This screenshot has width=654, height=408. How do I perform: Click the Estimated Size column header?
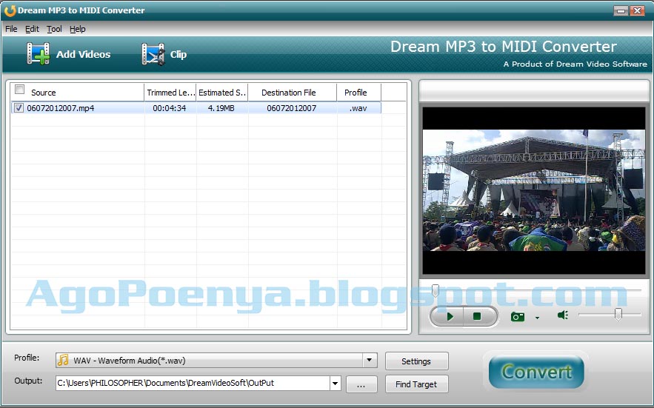click(222, 93)
